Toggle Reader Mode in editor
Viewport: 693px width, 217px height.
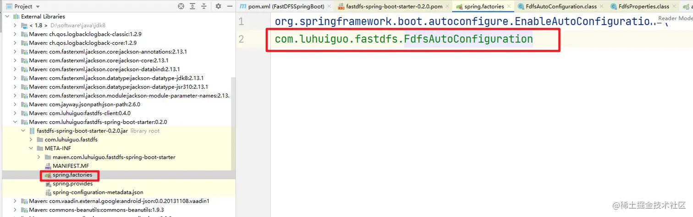point(675,18)
